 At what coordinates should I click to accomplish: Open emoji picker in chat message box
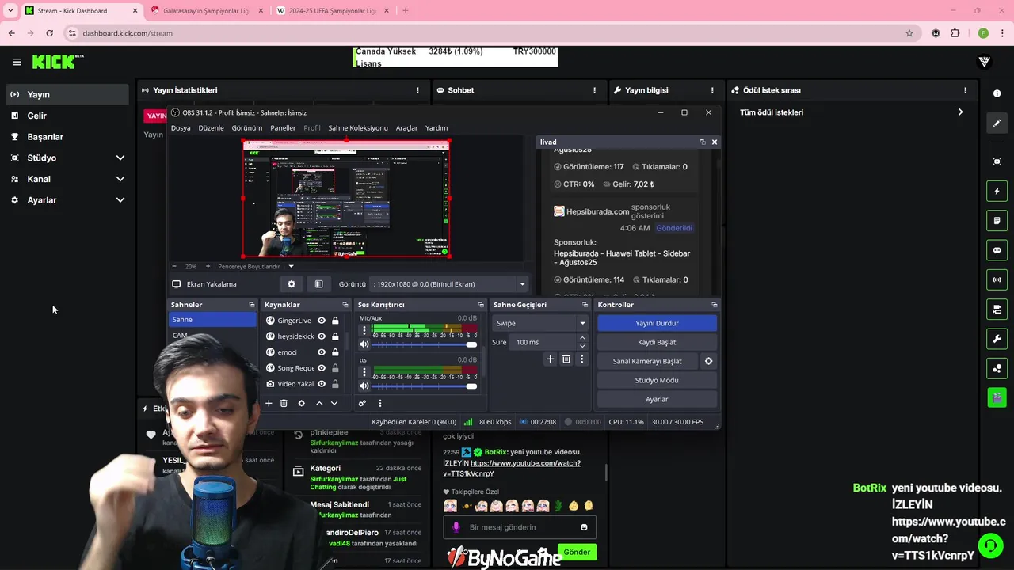coord(584,527)
